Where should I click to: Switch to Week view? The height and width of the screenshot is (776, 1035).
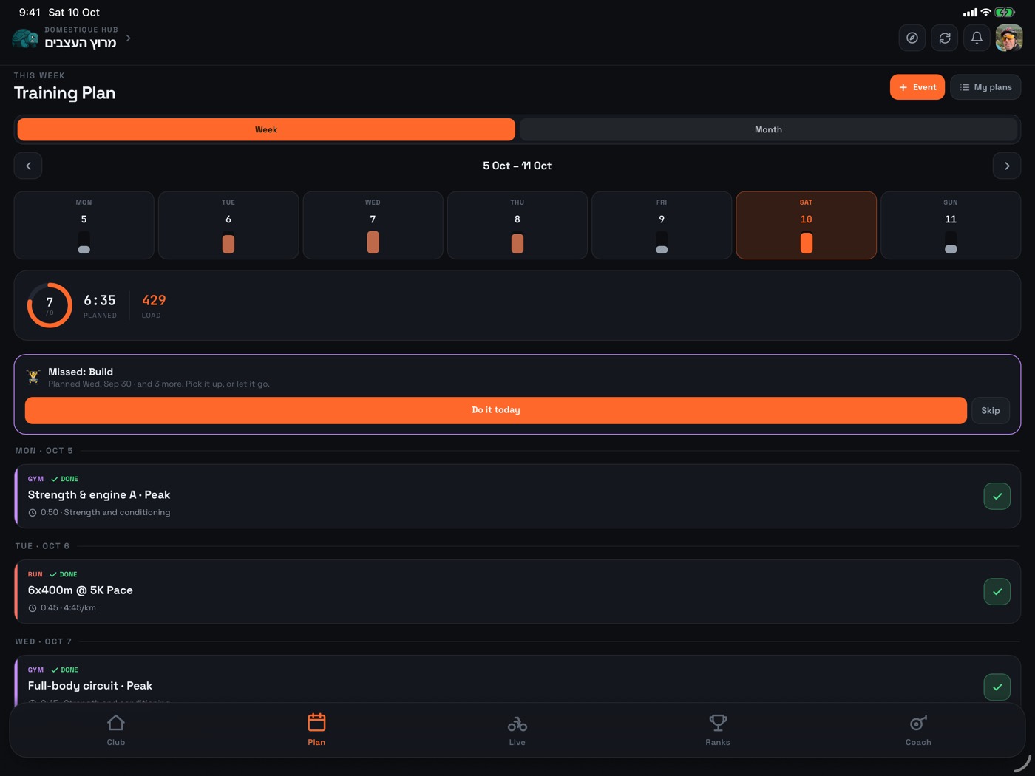266,129
